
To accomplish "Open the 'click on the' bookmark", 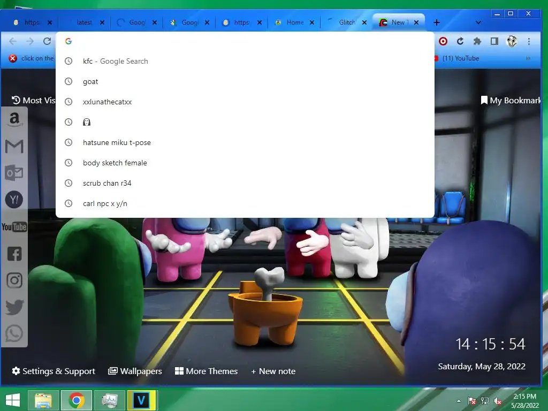I will tap(32, 58).
